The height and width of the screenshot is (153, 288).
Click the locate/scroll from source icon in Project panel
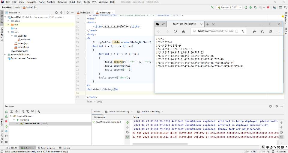[x=56, y=13]
